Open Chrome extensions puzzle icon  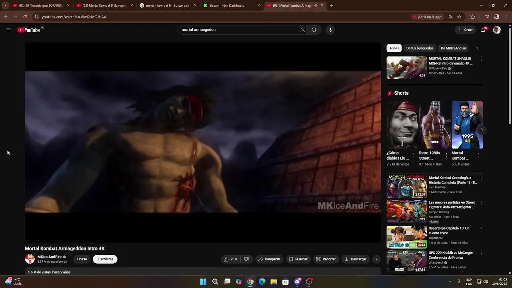point(473,17)
